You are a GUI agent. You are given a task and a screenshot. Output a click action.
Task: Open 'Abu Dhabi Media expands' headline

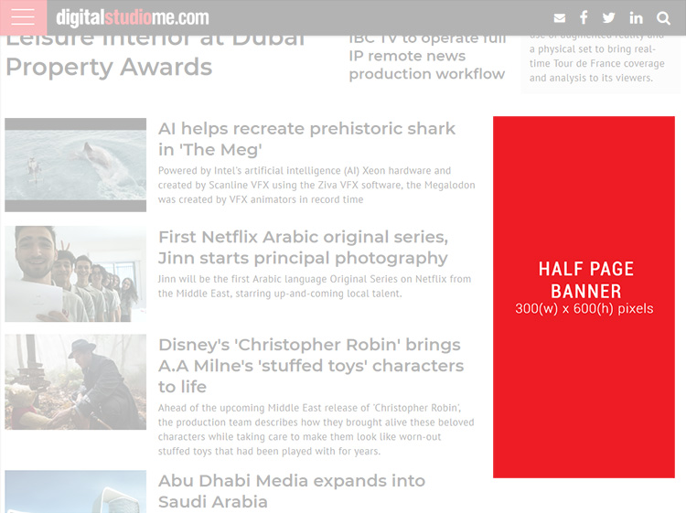[292, 491]
